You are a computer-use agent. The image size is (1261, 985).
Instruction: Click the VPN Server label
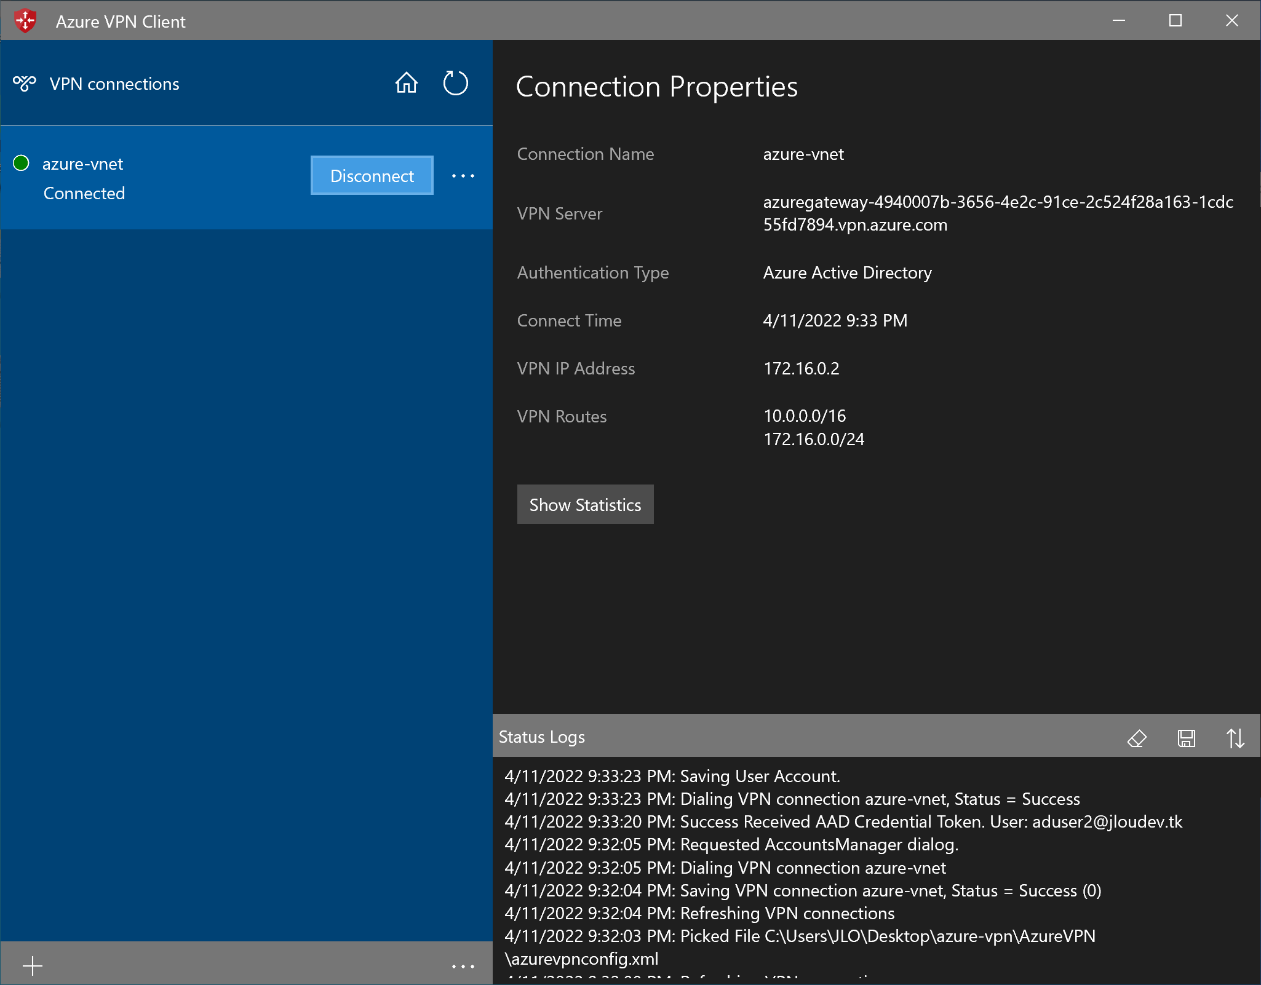559,213
